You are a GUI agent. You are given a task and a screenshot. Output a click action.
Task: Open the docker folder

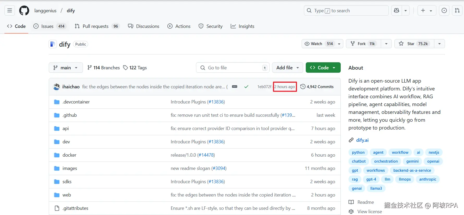pos(69,155)
